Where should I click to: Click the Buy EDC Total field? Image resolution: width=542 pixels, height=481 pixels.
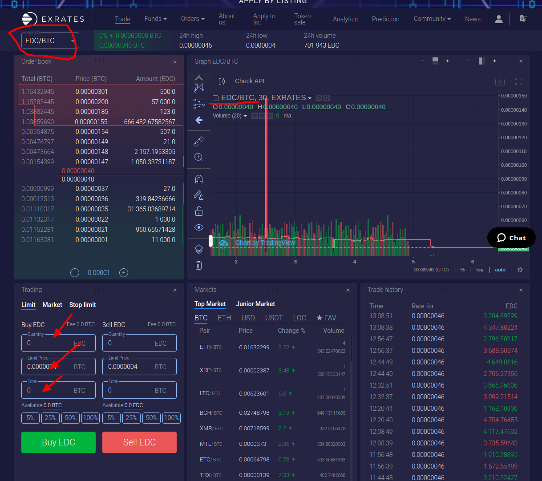(x=58, y=390)
